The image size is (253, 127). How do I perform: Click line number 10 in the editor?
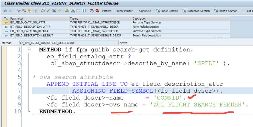[x=17, y=112]
